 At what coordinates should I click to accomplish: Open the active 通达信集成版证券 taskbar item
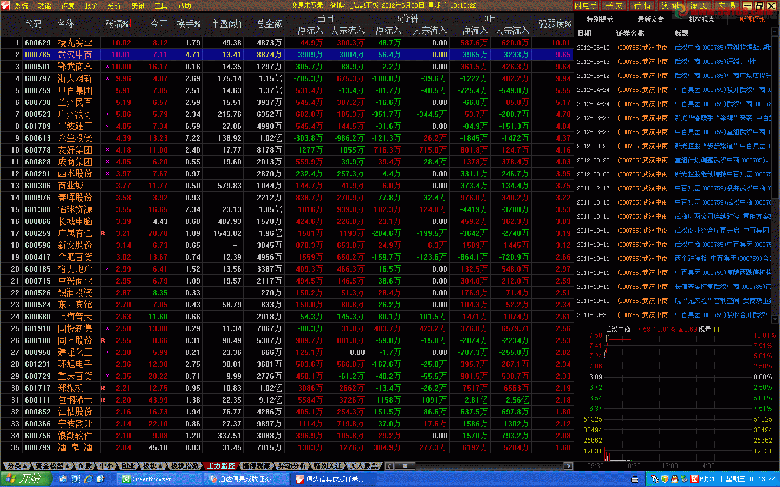click(x=334, y=479)
